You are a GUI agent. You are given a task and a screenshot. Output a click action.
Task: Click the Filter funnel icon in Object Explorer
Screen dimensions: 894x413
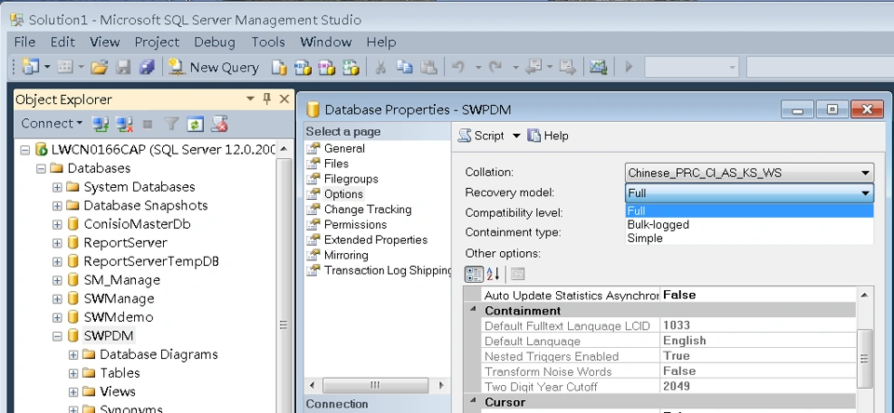coord(171,124)
